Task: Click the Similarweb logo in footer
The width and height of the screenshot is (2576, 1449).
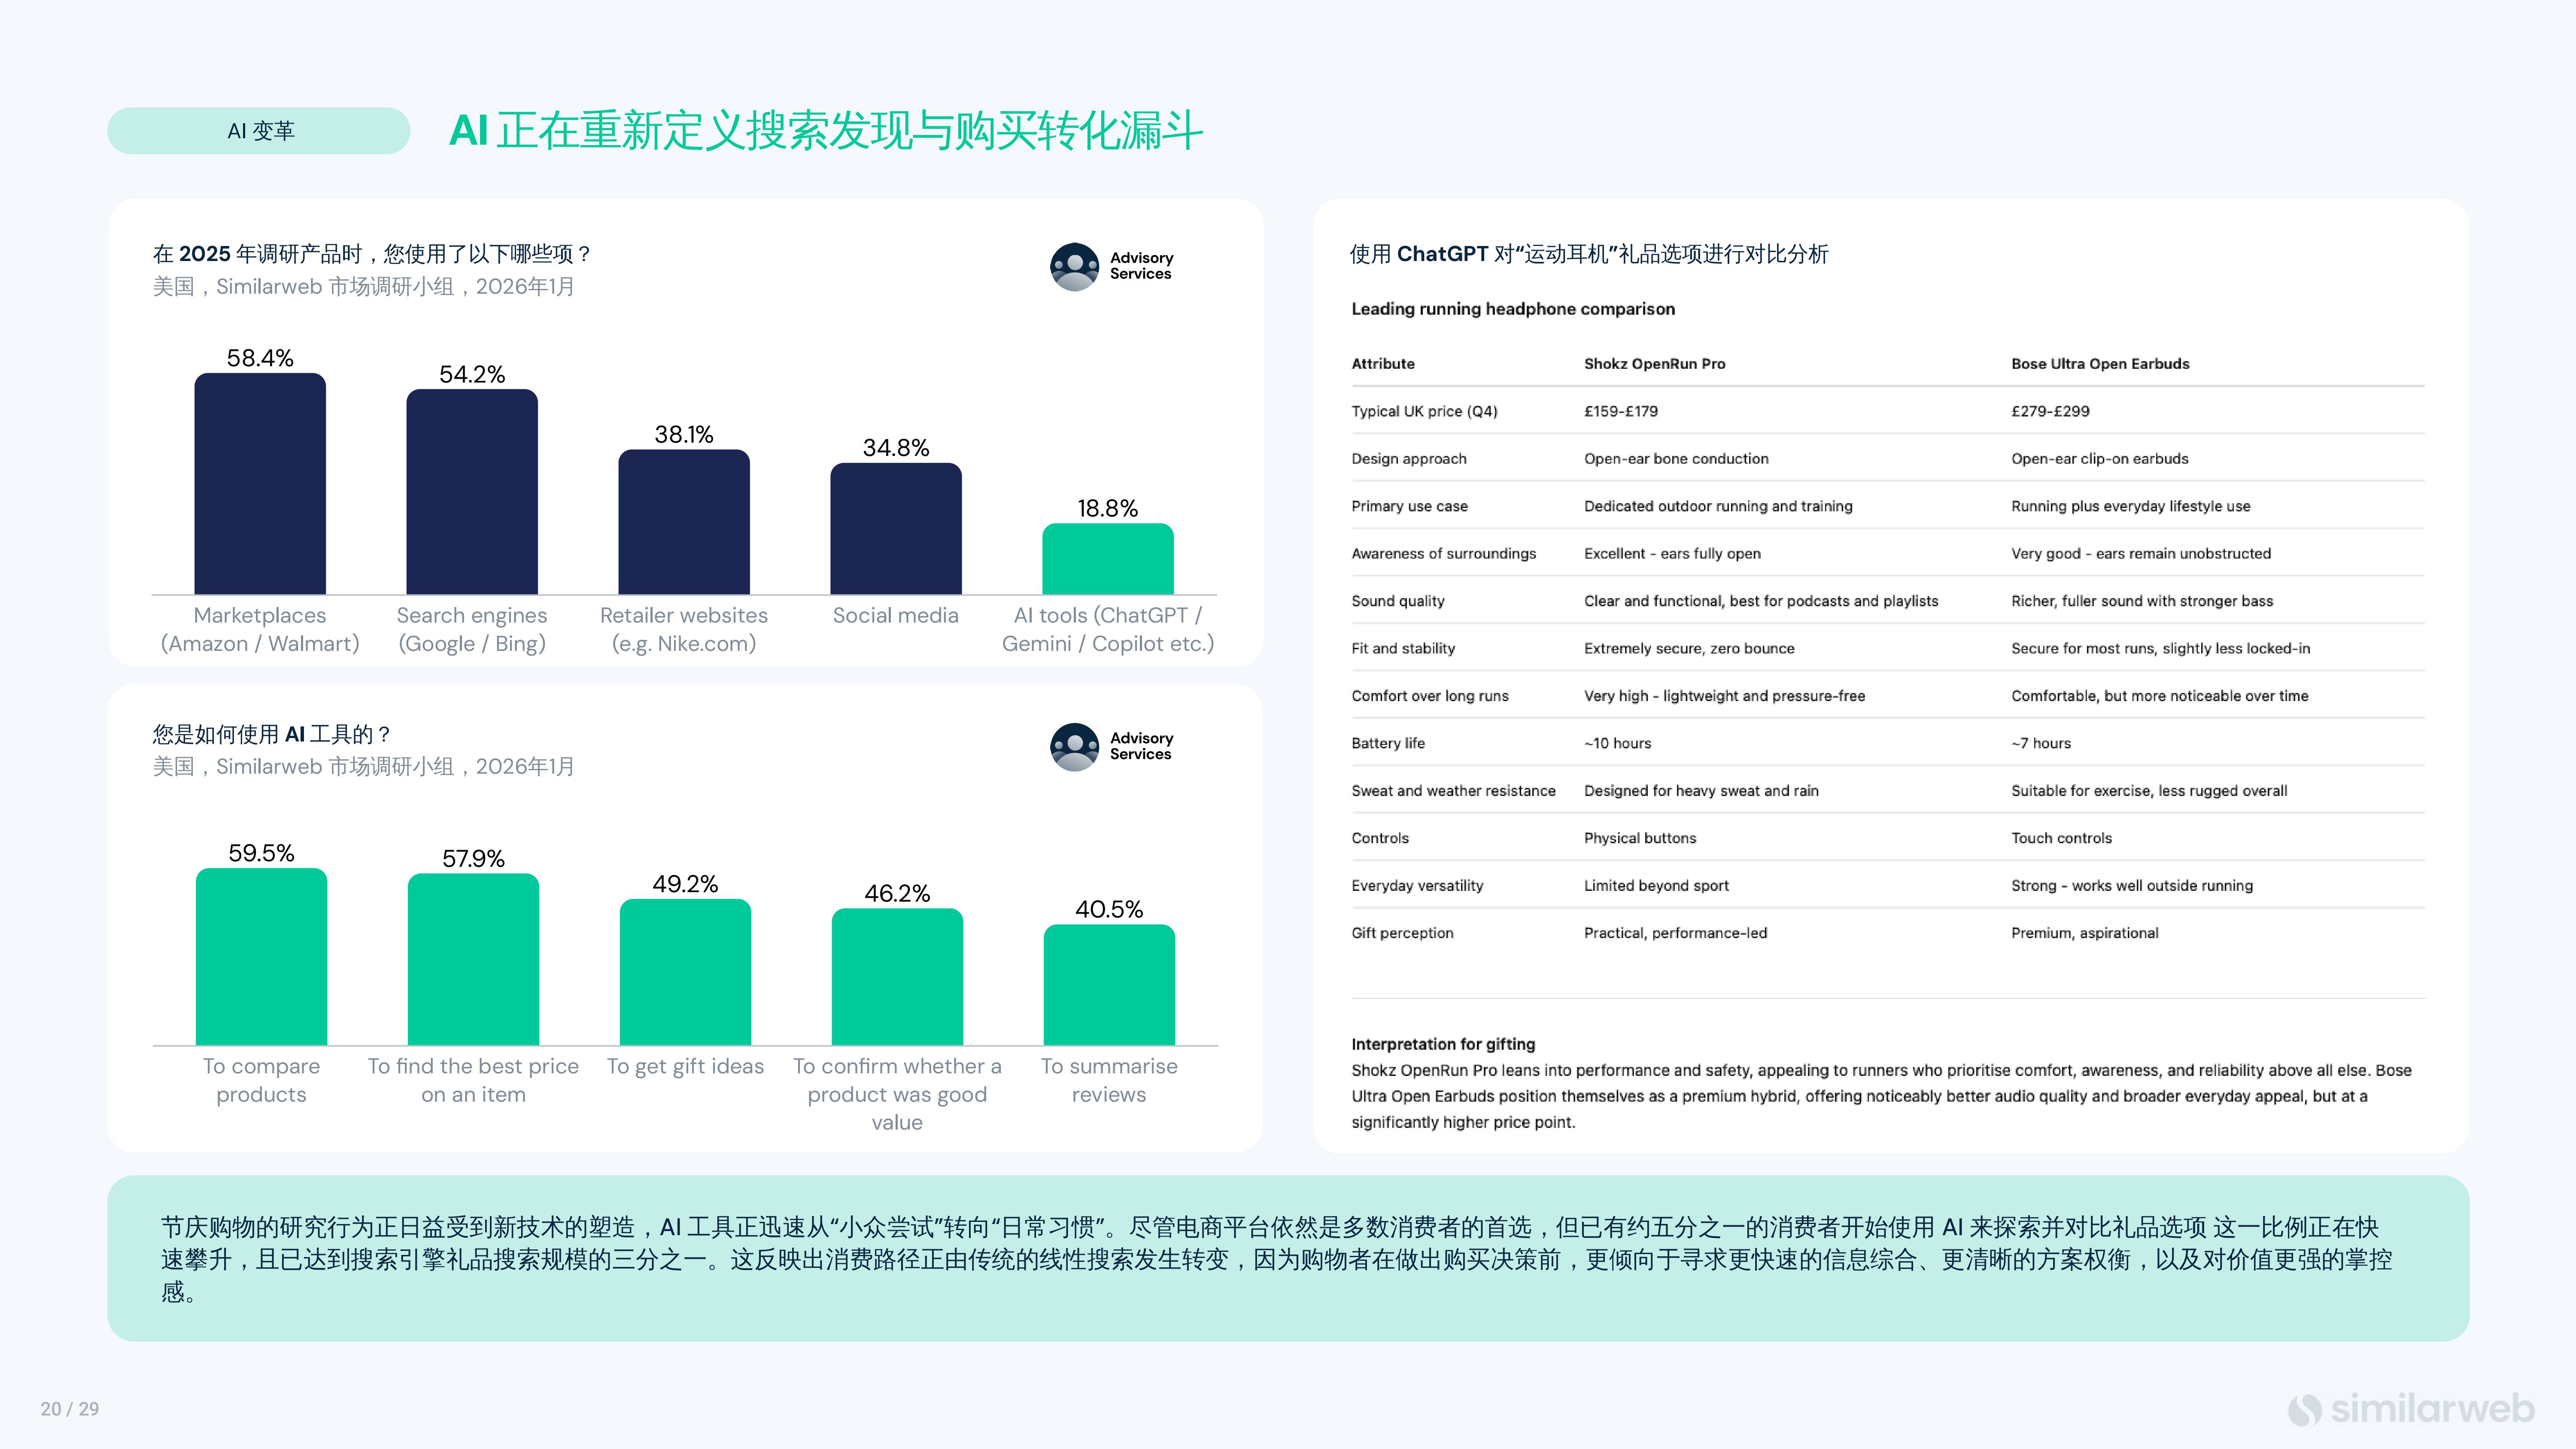Action: [x=2411, y=1408]
